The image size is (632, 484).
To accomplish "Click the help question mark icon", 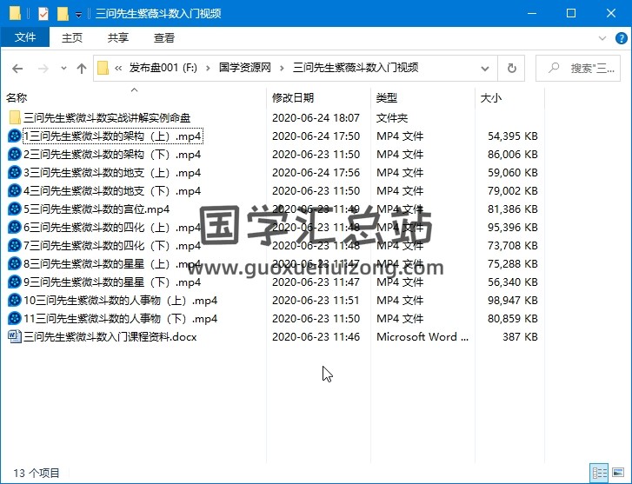I will (x=622, y=38).
